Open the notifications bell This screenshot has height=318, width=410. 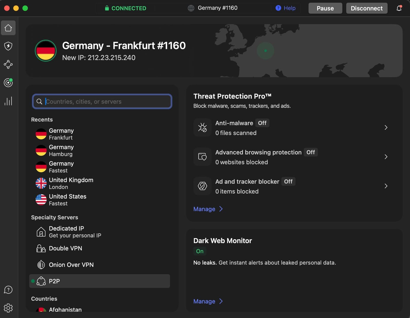(399, 8)
